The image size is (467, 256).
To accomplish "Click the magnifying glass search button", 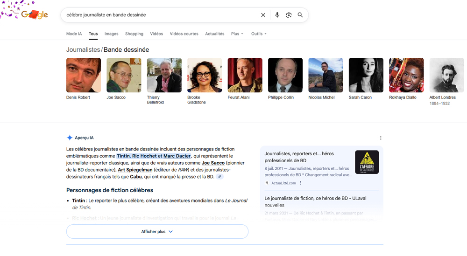I will pos(300,15).
